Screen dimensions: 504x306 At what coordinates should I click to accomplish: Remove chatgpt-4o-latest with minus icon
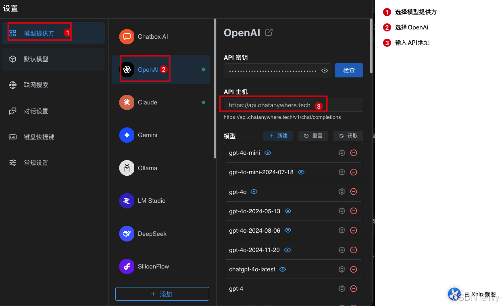pos(354,269)
